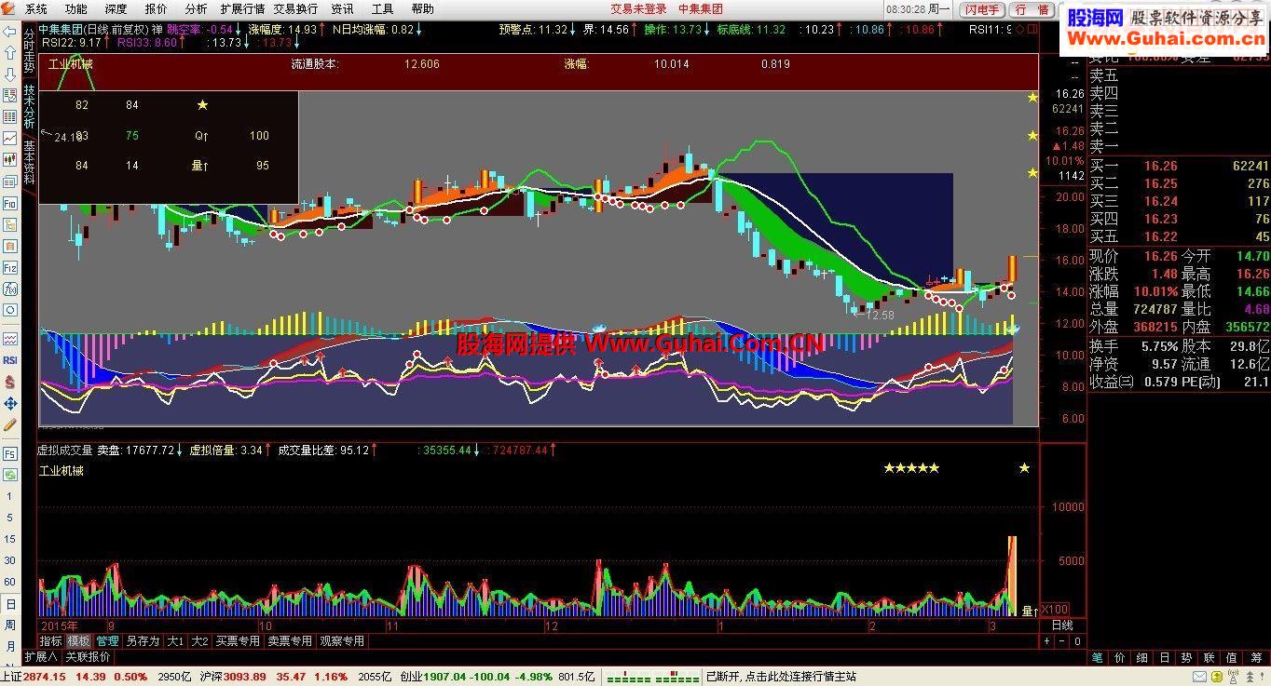This screenshot has height=686, width=1271.
Task: Click the 管理 tab below chart
Action: point(108,641)
